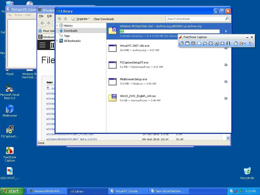This screenshot has width=260, height=195.
Task: Select Microsoft Visual Basic 6.0 desktop icon
Action: click(x=10, y=91)
